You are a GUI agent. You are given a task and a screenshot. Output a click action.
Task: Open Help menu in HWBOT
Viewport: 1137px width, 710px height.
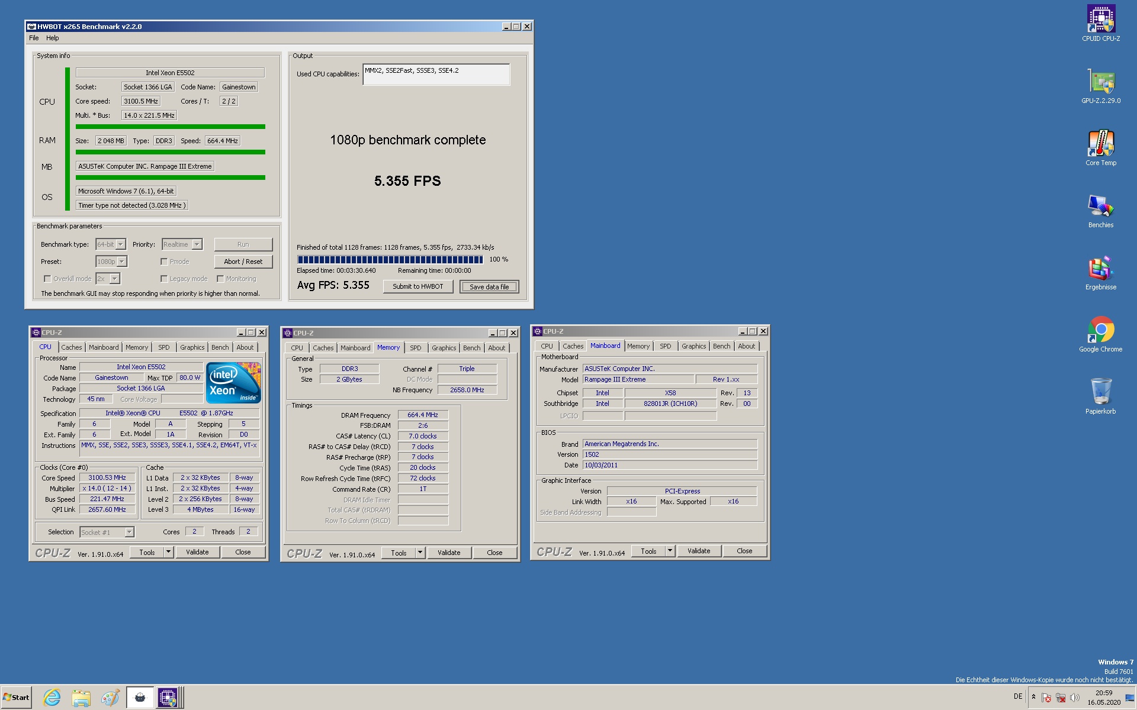53,38
